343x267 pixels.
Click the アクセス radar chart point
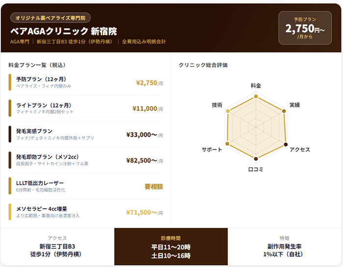click(x=286, y=144)
